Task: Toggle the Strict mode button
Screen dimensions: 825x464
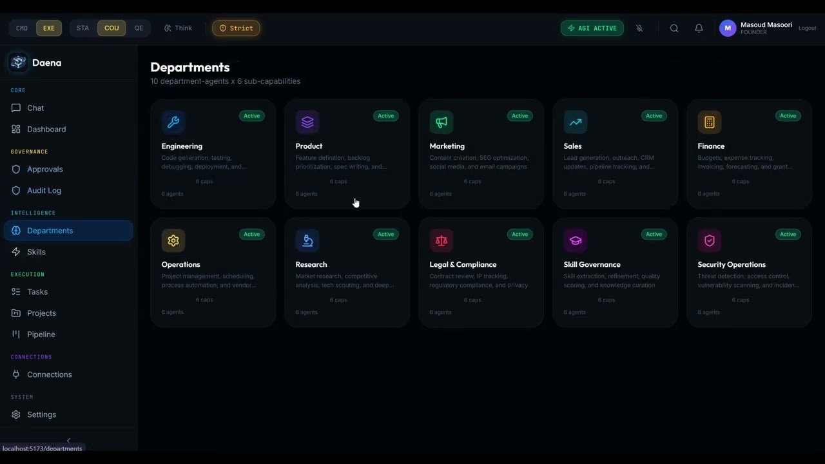Action: pos(236,28)
